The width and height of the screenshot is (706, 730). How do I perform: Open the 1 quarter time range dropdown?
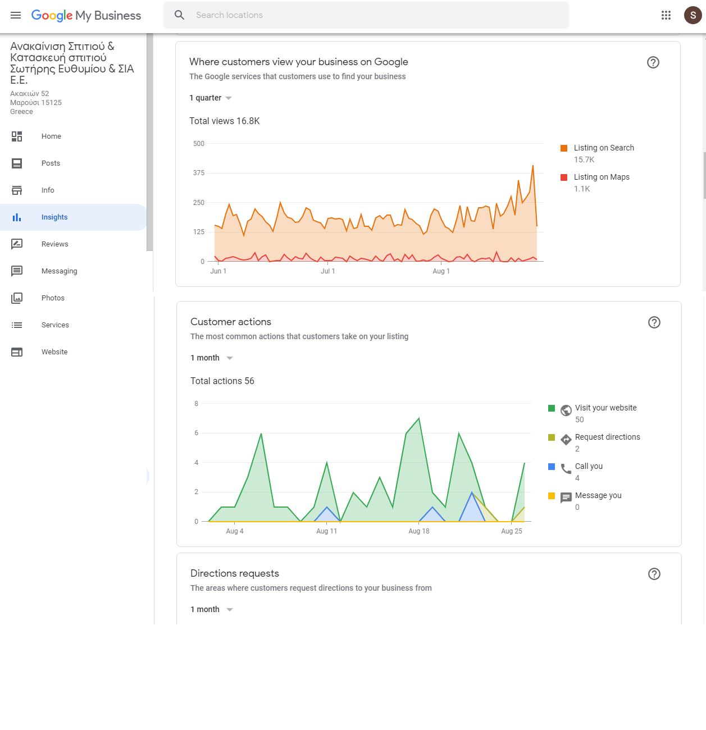pos(210,98)
